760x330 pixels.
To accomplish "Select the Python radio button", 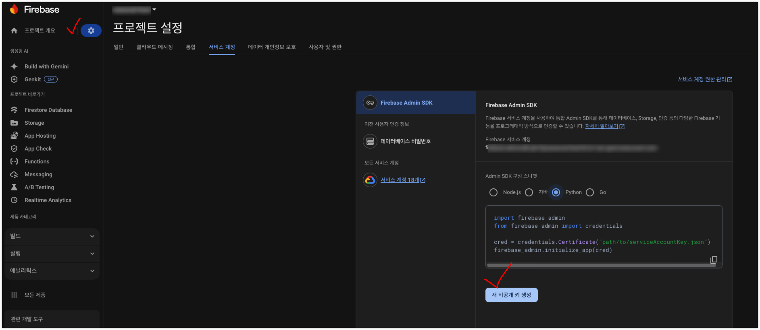I will tap(556, 192).
